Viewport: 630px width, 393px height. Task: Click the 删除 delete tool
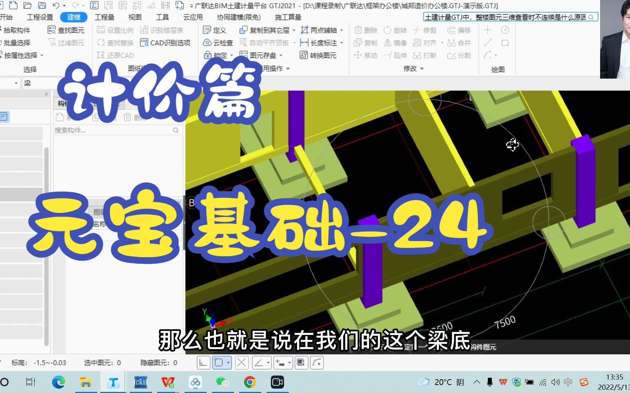click(366, 30)
